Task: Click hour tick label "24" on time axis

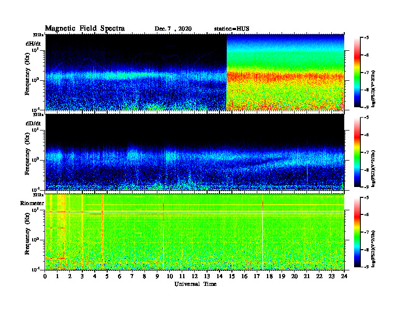Action: coord(344,277)
